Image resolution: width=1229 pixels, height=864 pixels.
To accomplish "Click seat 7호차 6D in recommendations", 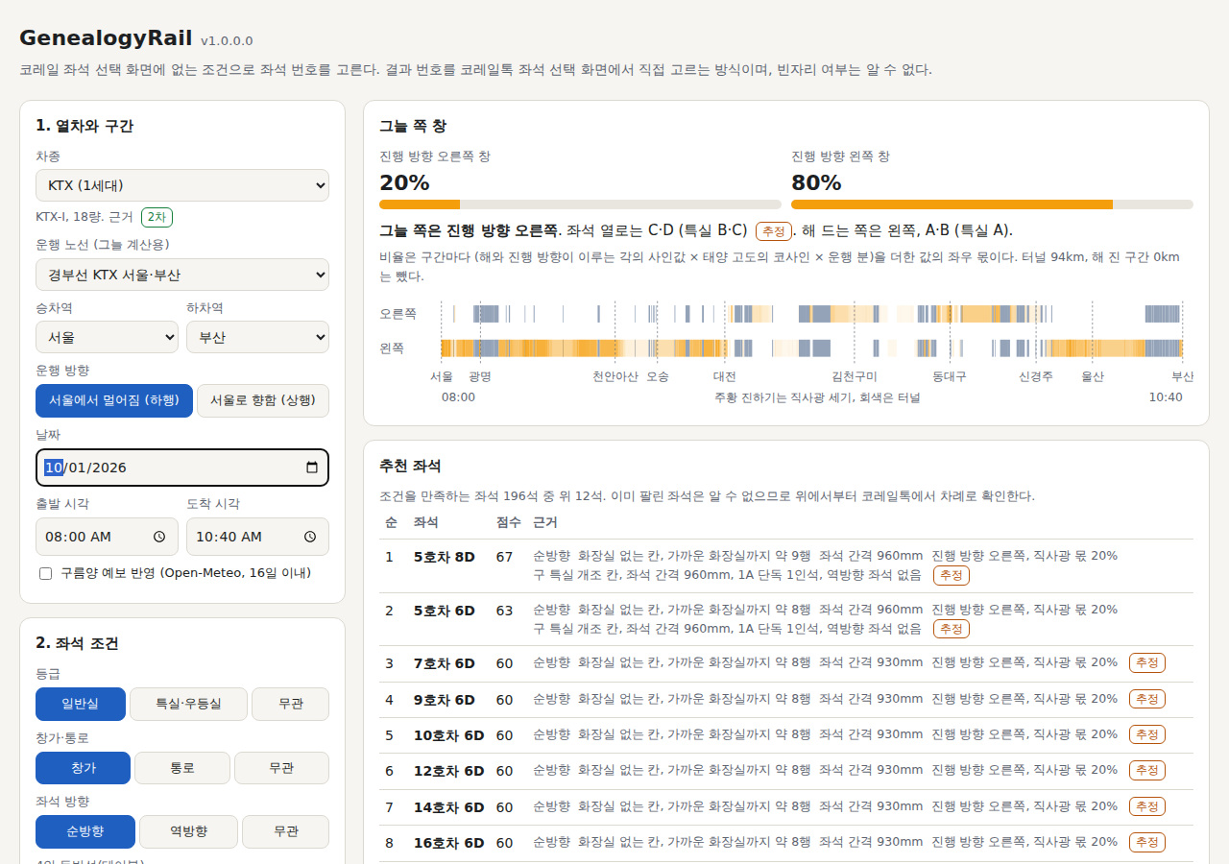I will [x=445, y=663].
